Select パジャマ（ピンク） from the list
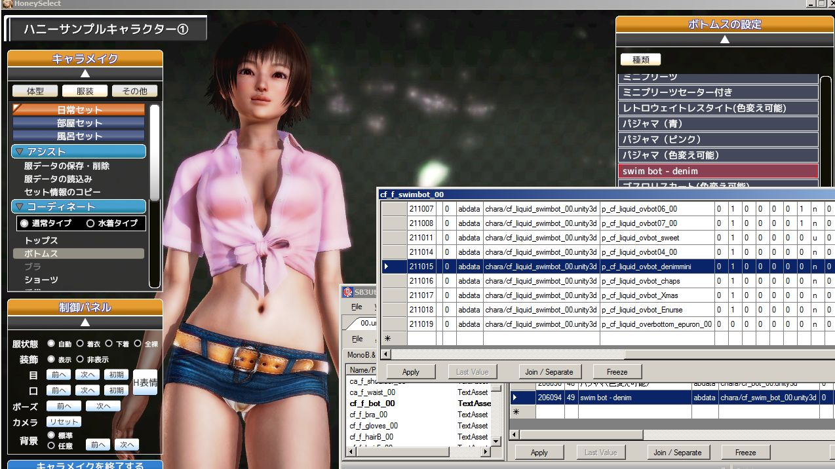 [718, 140]
